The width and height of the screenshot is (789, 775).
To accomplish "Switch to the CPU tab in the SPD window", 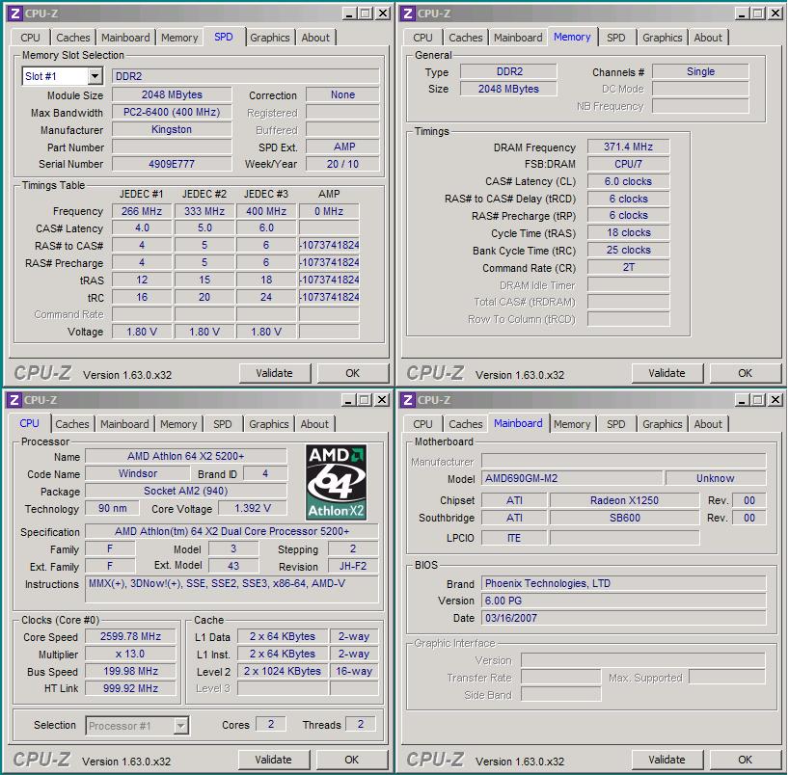I will (x=30, y=38).
